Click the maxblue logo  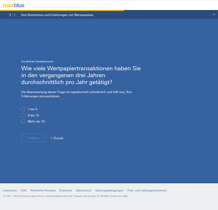[x=14, y=5]
